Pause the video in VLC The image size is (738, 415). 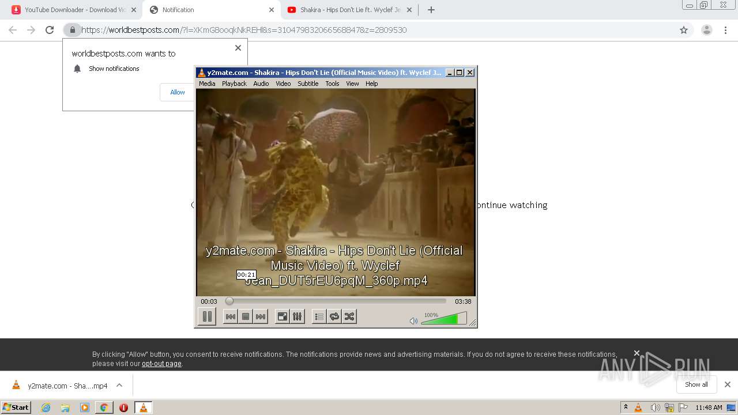pyautogui.click(x=207, y=316)
